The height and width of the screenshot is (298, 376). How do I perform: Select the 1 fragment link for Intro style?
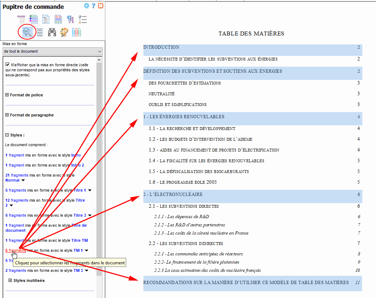15,155
